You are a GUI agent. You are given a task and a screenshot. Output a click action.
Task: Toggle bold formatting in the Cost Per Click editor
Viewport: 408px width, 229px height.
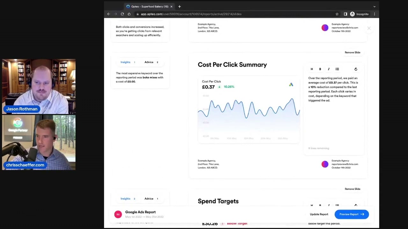[320, 69]
